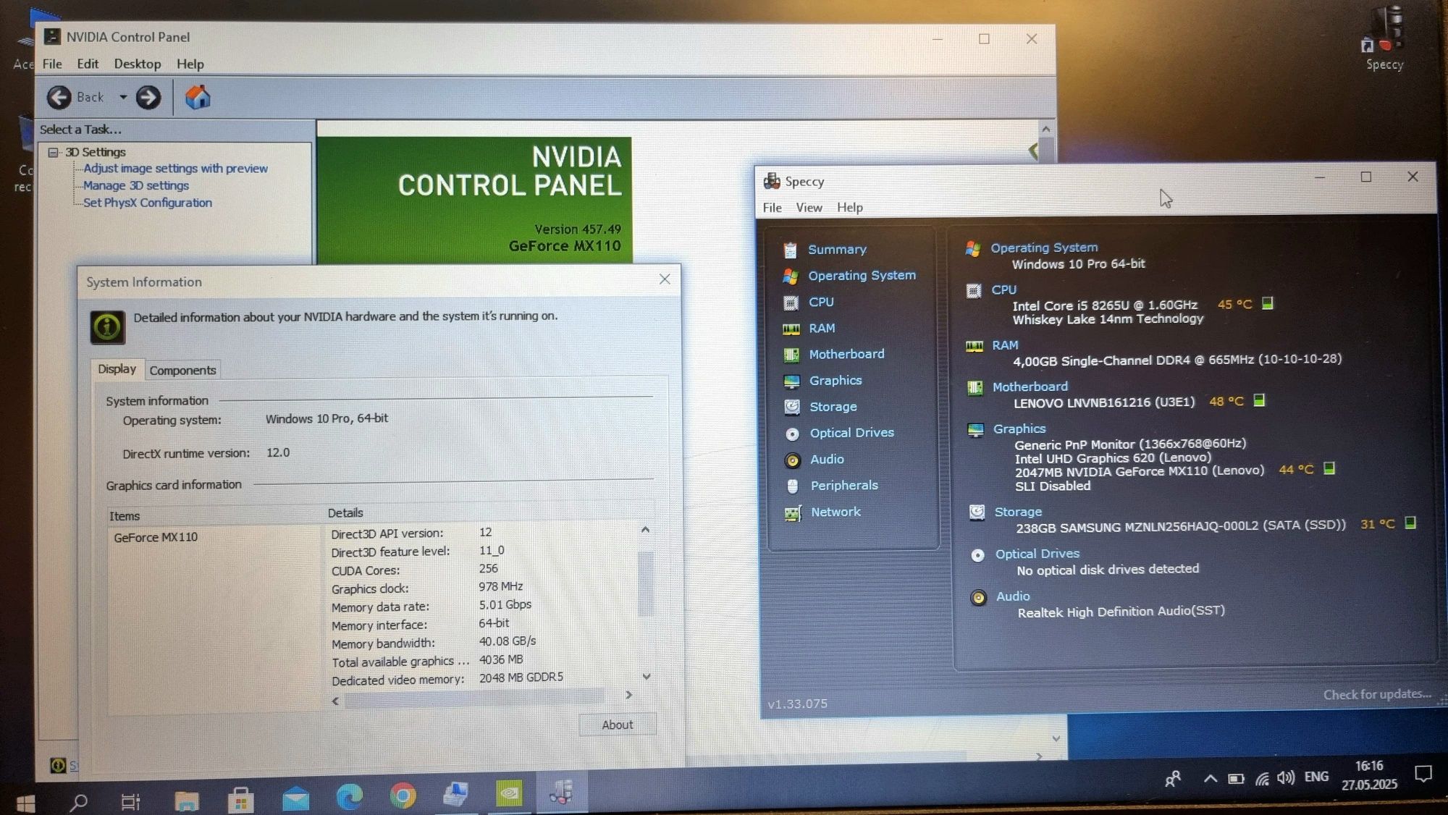
Task: Switch to the Display tab
Action: pos(117,369)
